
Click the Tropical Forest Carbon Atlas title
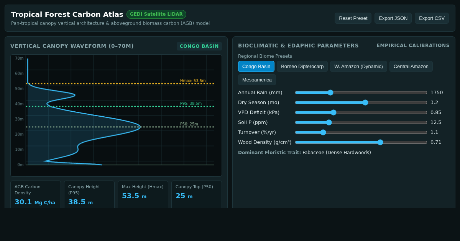pyautogui.click(x=67, y=15)
